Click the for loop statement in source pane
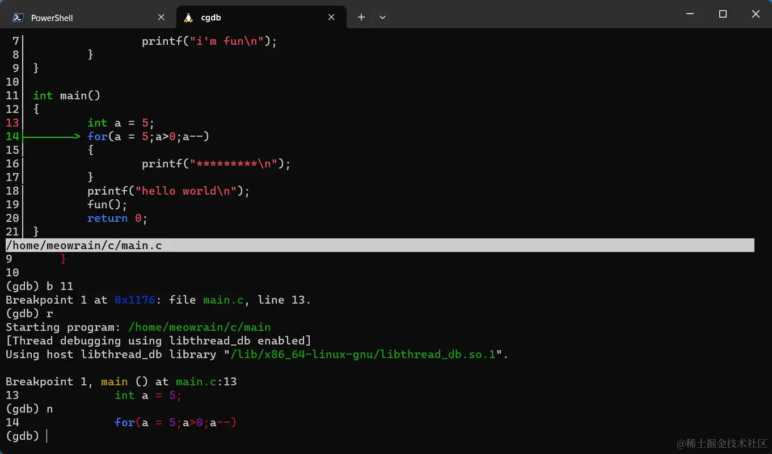The width and height of the screenshot is (772, 454). [x=148, y=136]
